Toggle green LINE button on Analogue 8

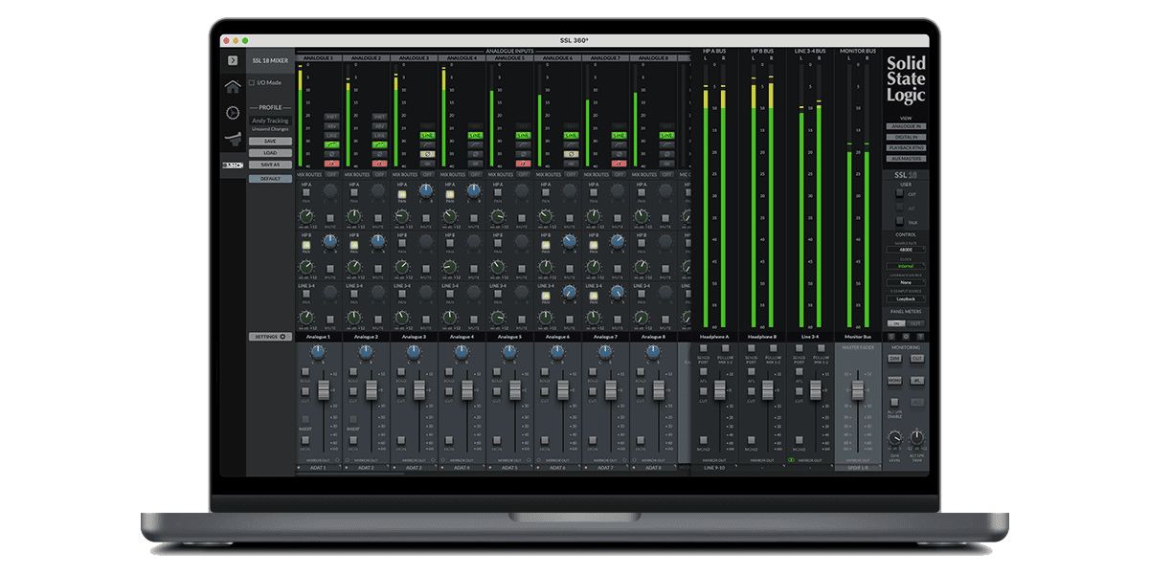click(x=667, y=135)
